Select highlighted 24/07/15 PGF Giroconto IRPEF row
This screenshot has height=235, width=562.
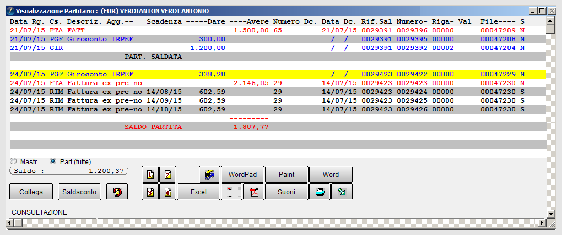278,74
